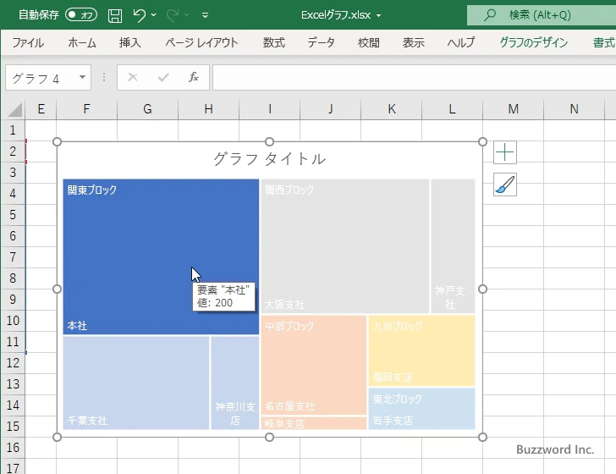Screen dimensions: 616x474
Task: Click the Save icon in title bar
Action: point(115,15)
